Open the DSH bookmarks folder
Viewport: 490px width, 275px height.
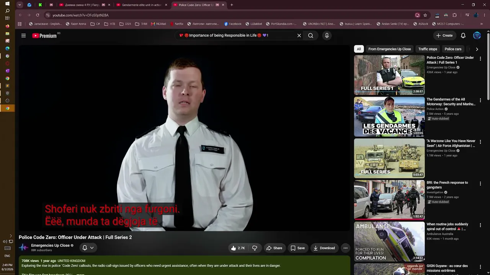[125, 24]
